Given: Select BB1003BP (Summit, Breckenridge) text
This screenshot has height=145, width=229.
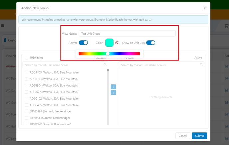Looking at the screenshot, I should 50,111.
